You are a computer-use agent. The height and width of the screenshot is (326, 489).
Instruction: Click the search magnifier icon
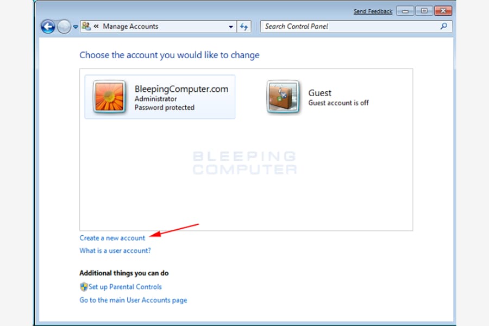[444, 26]
